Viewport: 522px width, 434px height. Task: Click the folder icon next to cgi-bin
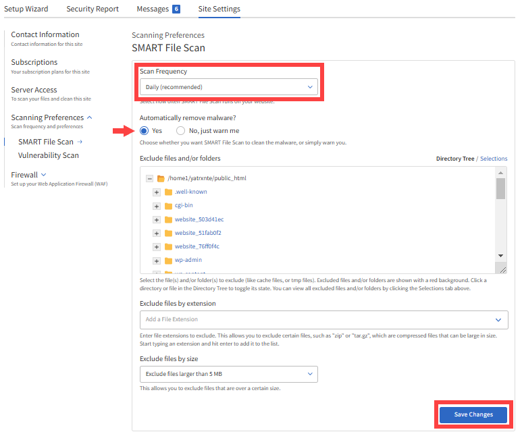tap(169, 206)
